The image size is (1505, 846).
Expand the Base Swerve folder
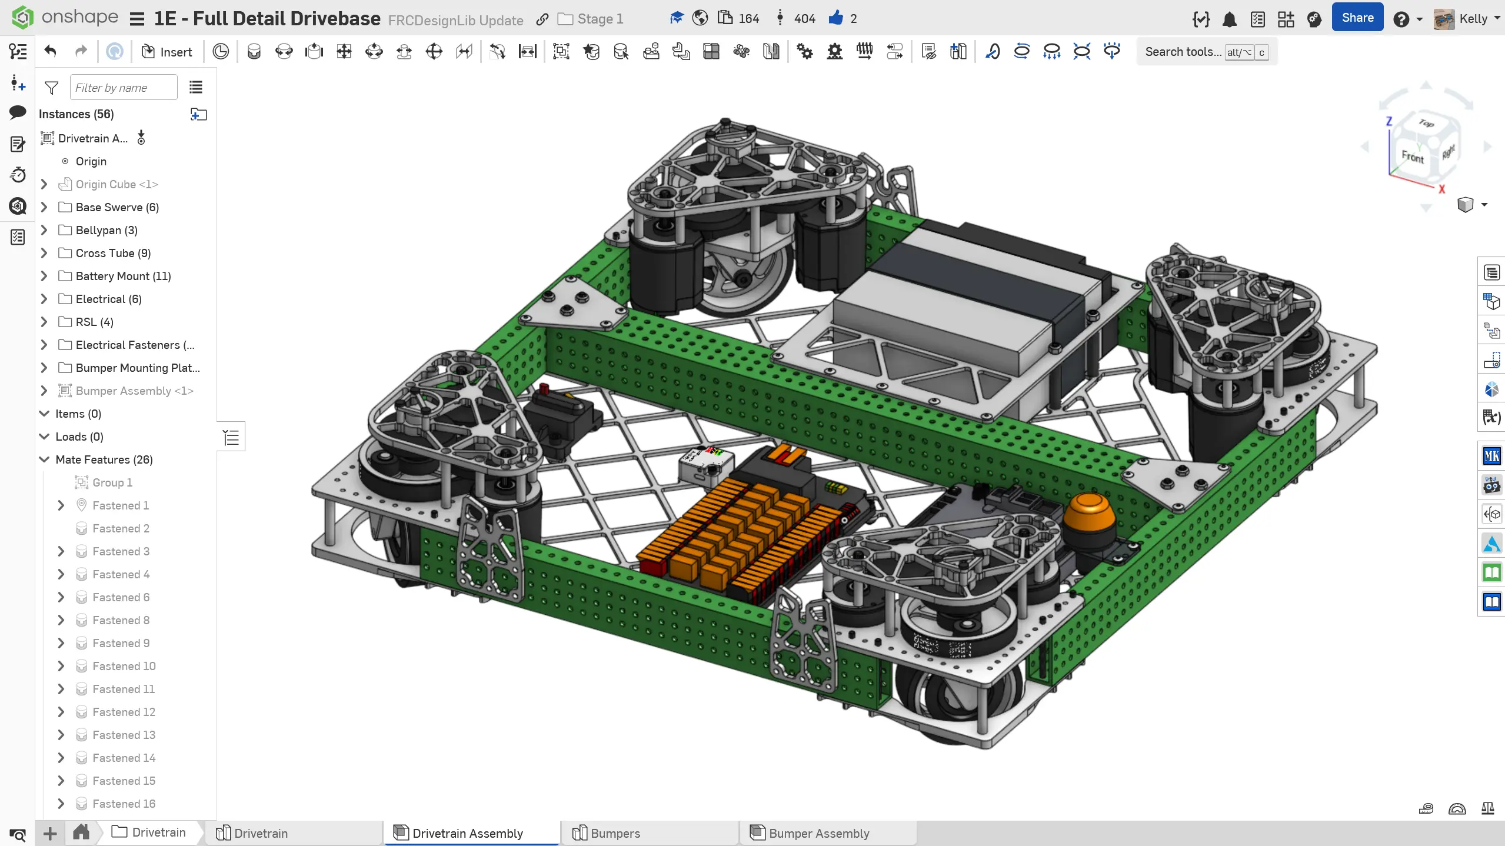[x=44, y=207]
